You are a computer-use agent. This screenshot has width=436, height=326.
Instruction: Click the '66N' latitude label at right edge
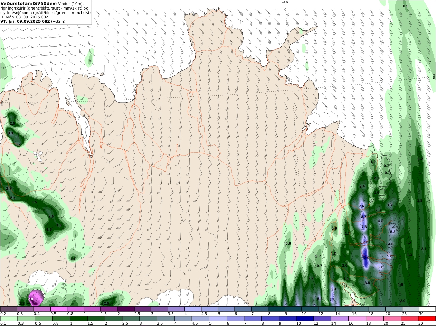[434, 76]
